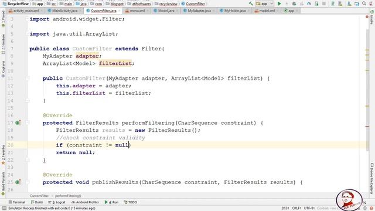The height and width of the screenshot is (211, 375).
Task: Open the Android Profiler tool window at bottom
Action: point(85,202)
